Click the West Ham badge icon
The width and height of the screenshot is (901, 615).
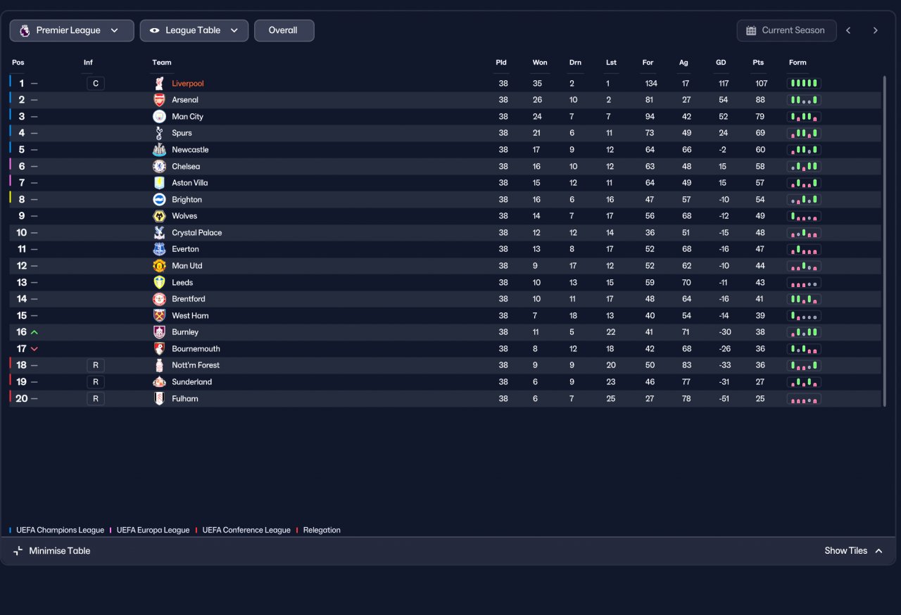coord(160,316)
